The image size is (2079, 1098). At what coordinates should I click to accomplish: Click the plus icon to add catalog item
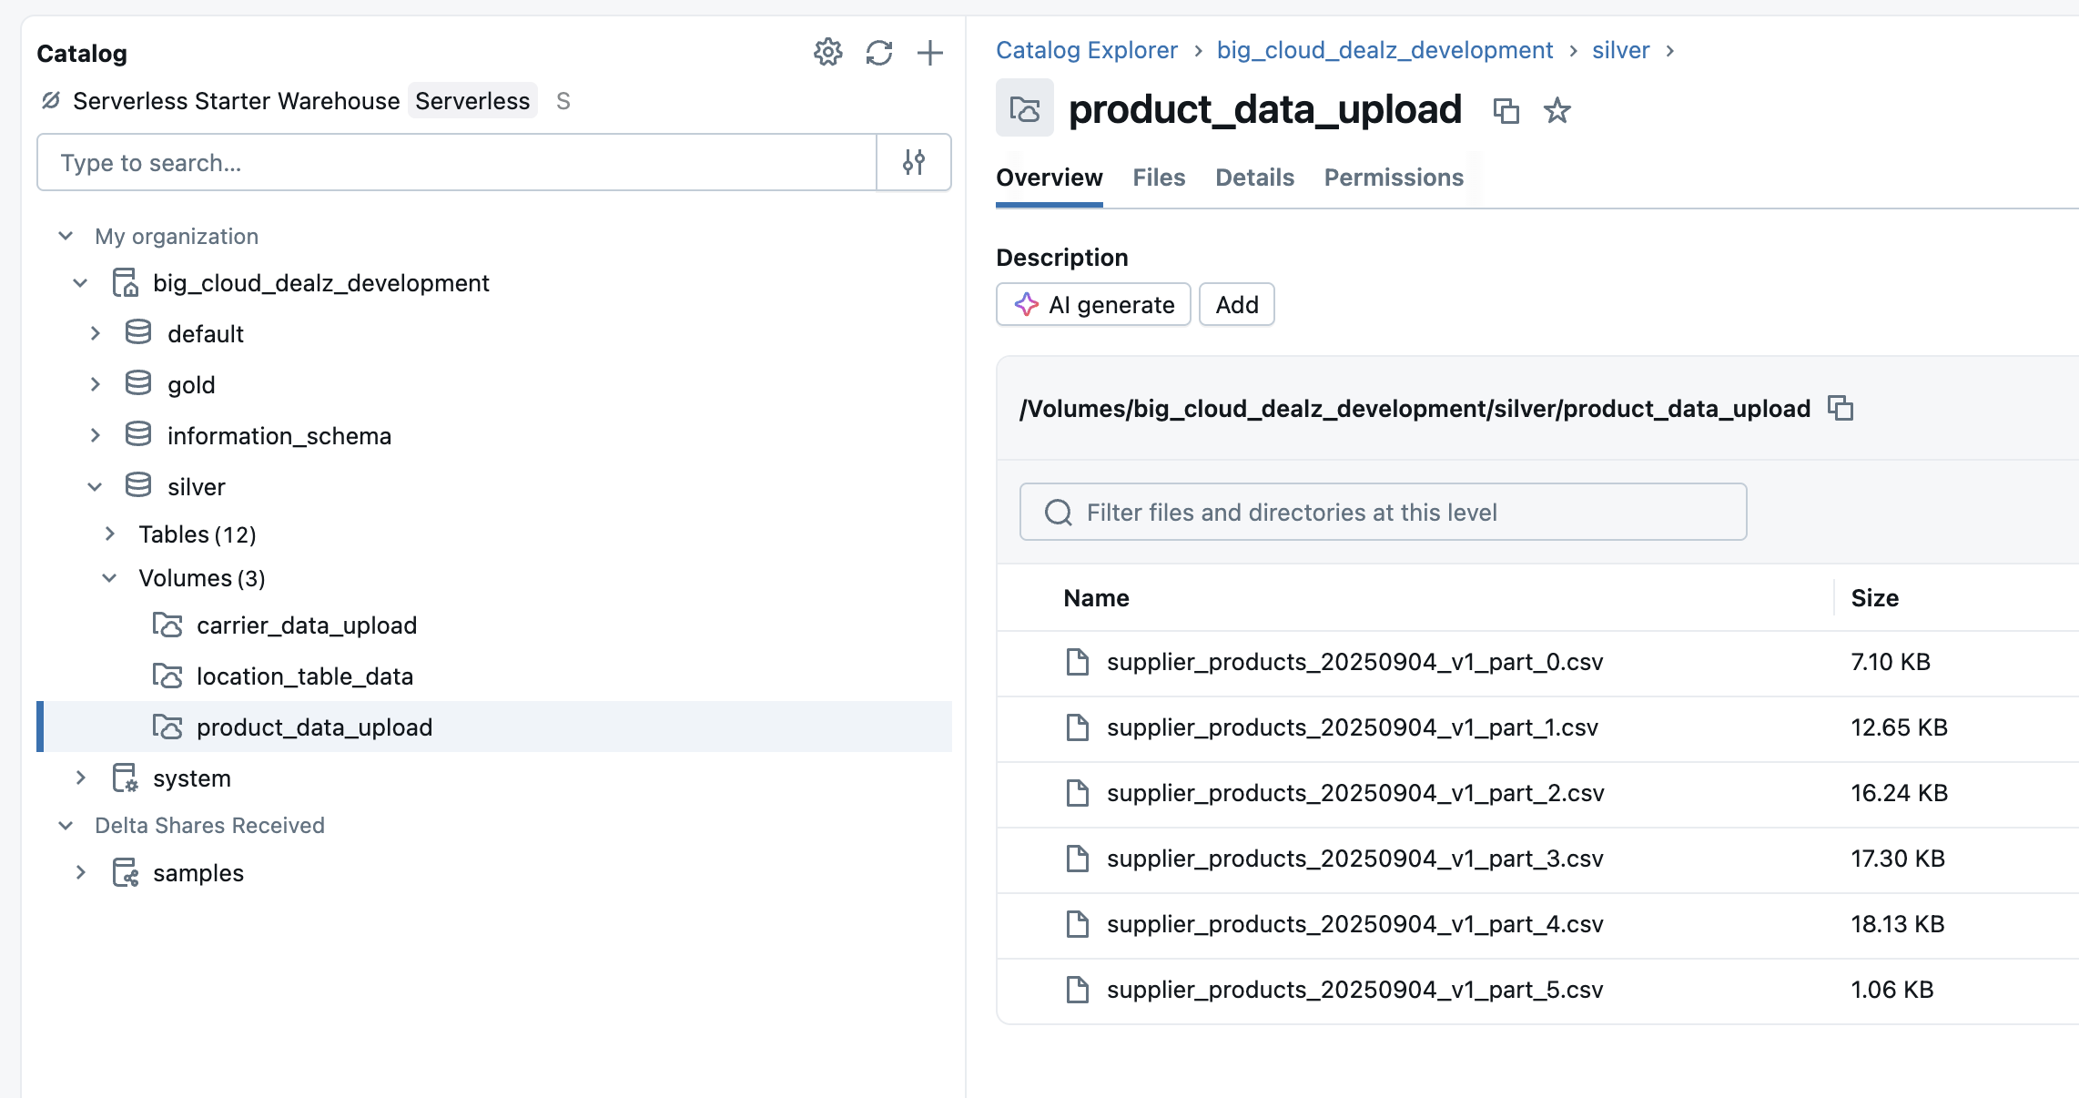pos(929,53)
